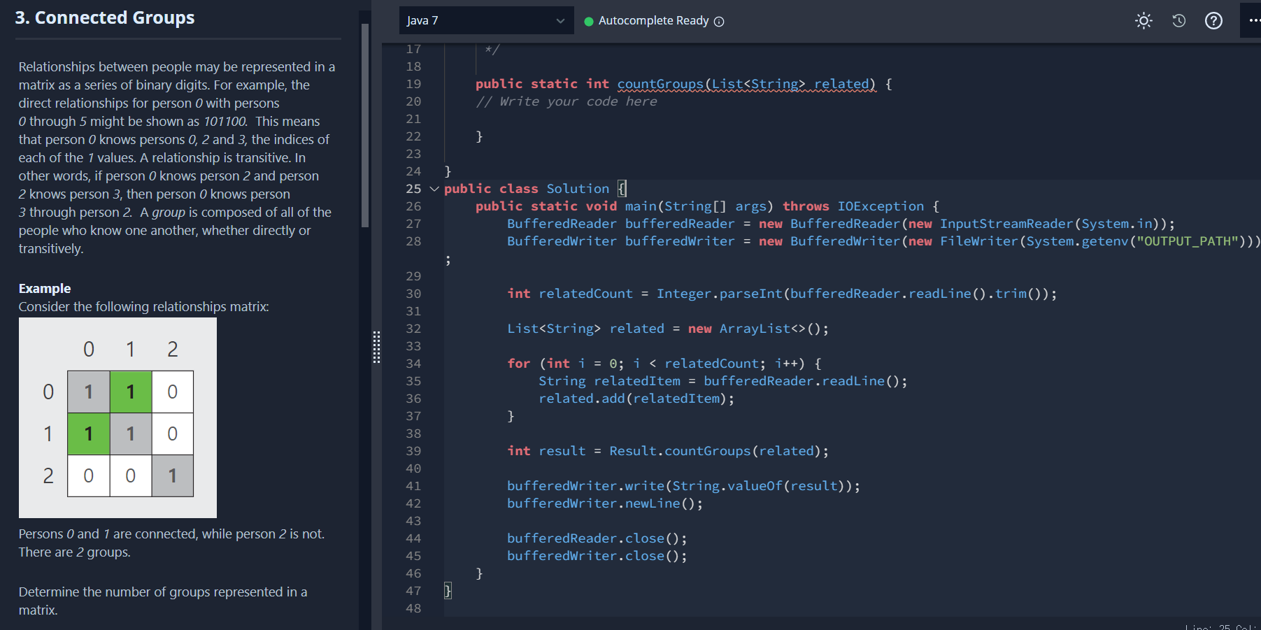Click the Connected Groups problem heading
This screenshot has width=1261, height=630.
point(106,17)
